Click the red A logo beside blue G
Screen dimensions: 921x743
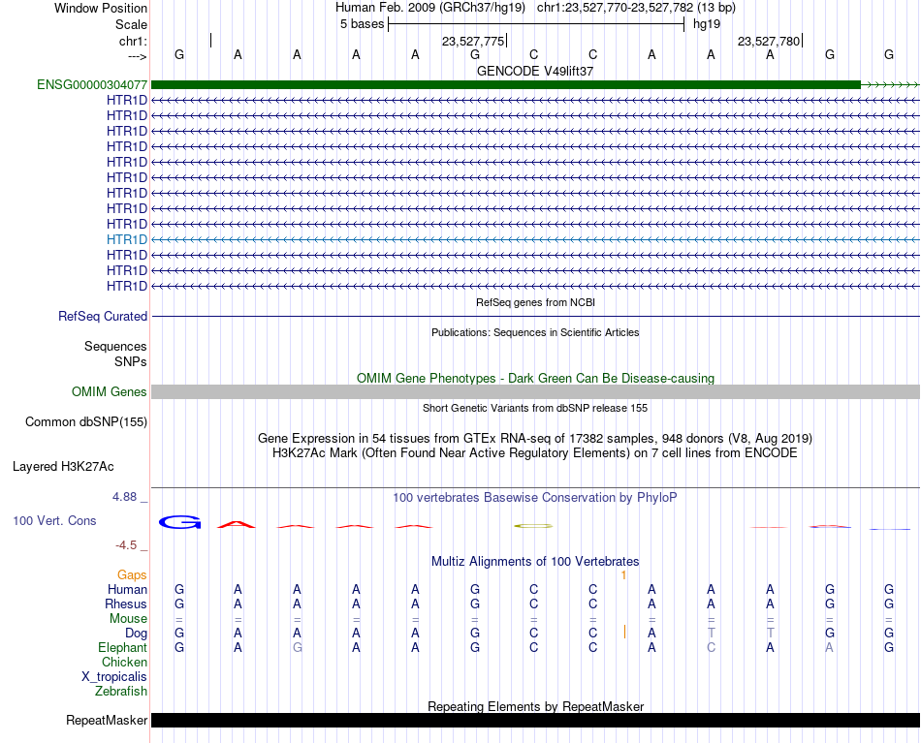(x=237, y=524)
